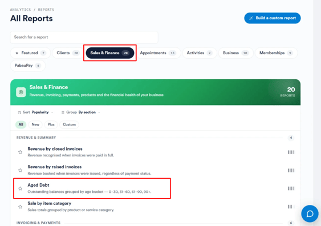Open the chat support bubble icon

[x=310, y=213]
